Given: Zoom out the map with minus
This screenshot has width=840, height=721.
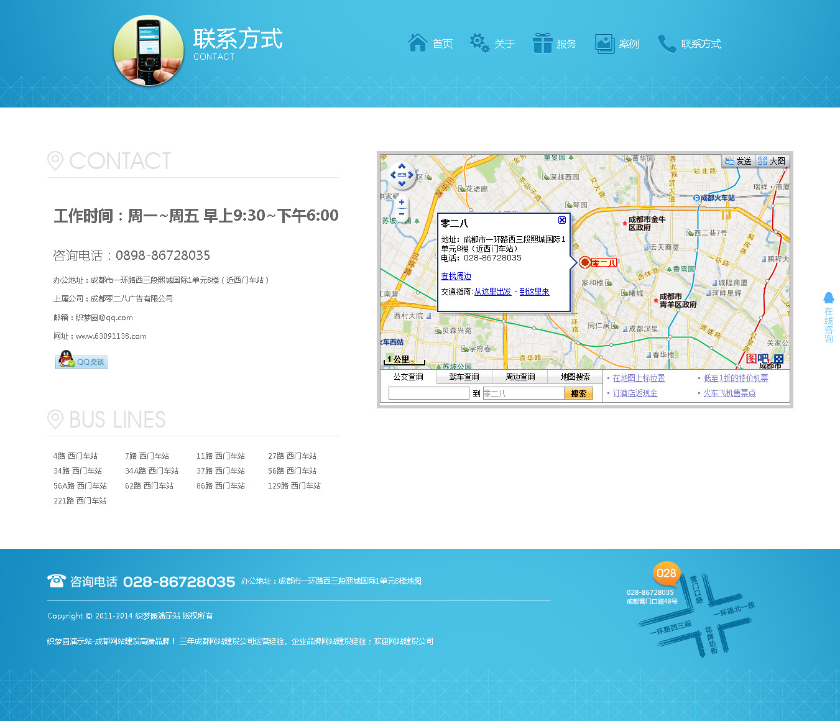Looking at the screenshot, I should [x=402, y=214].
